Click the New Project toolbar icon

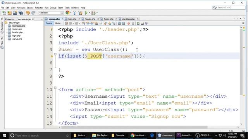(x=9, y=13)
